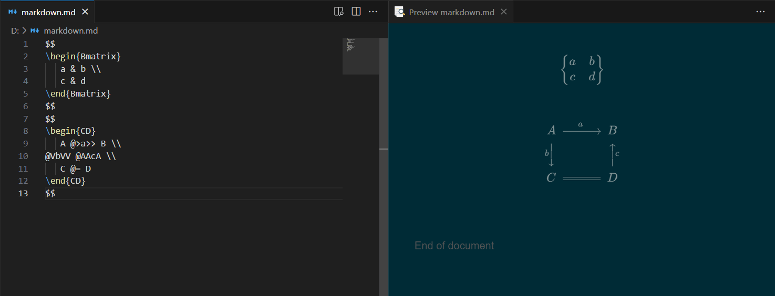
Task: Click the minimap code thumbnail
Action: coord(350,45)
